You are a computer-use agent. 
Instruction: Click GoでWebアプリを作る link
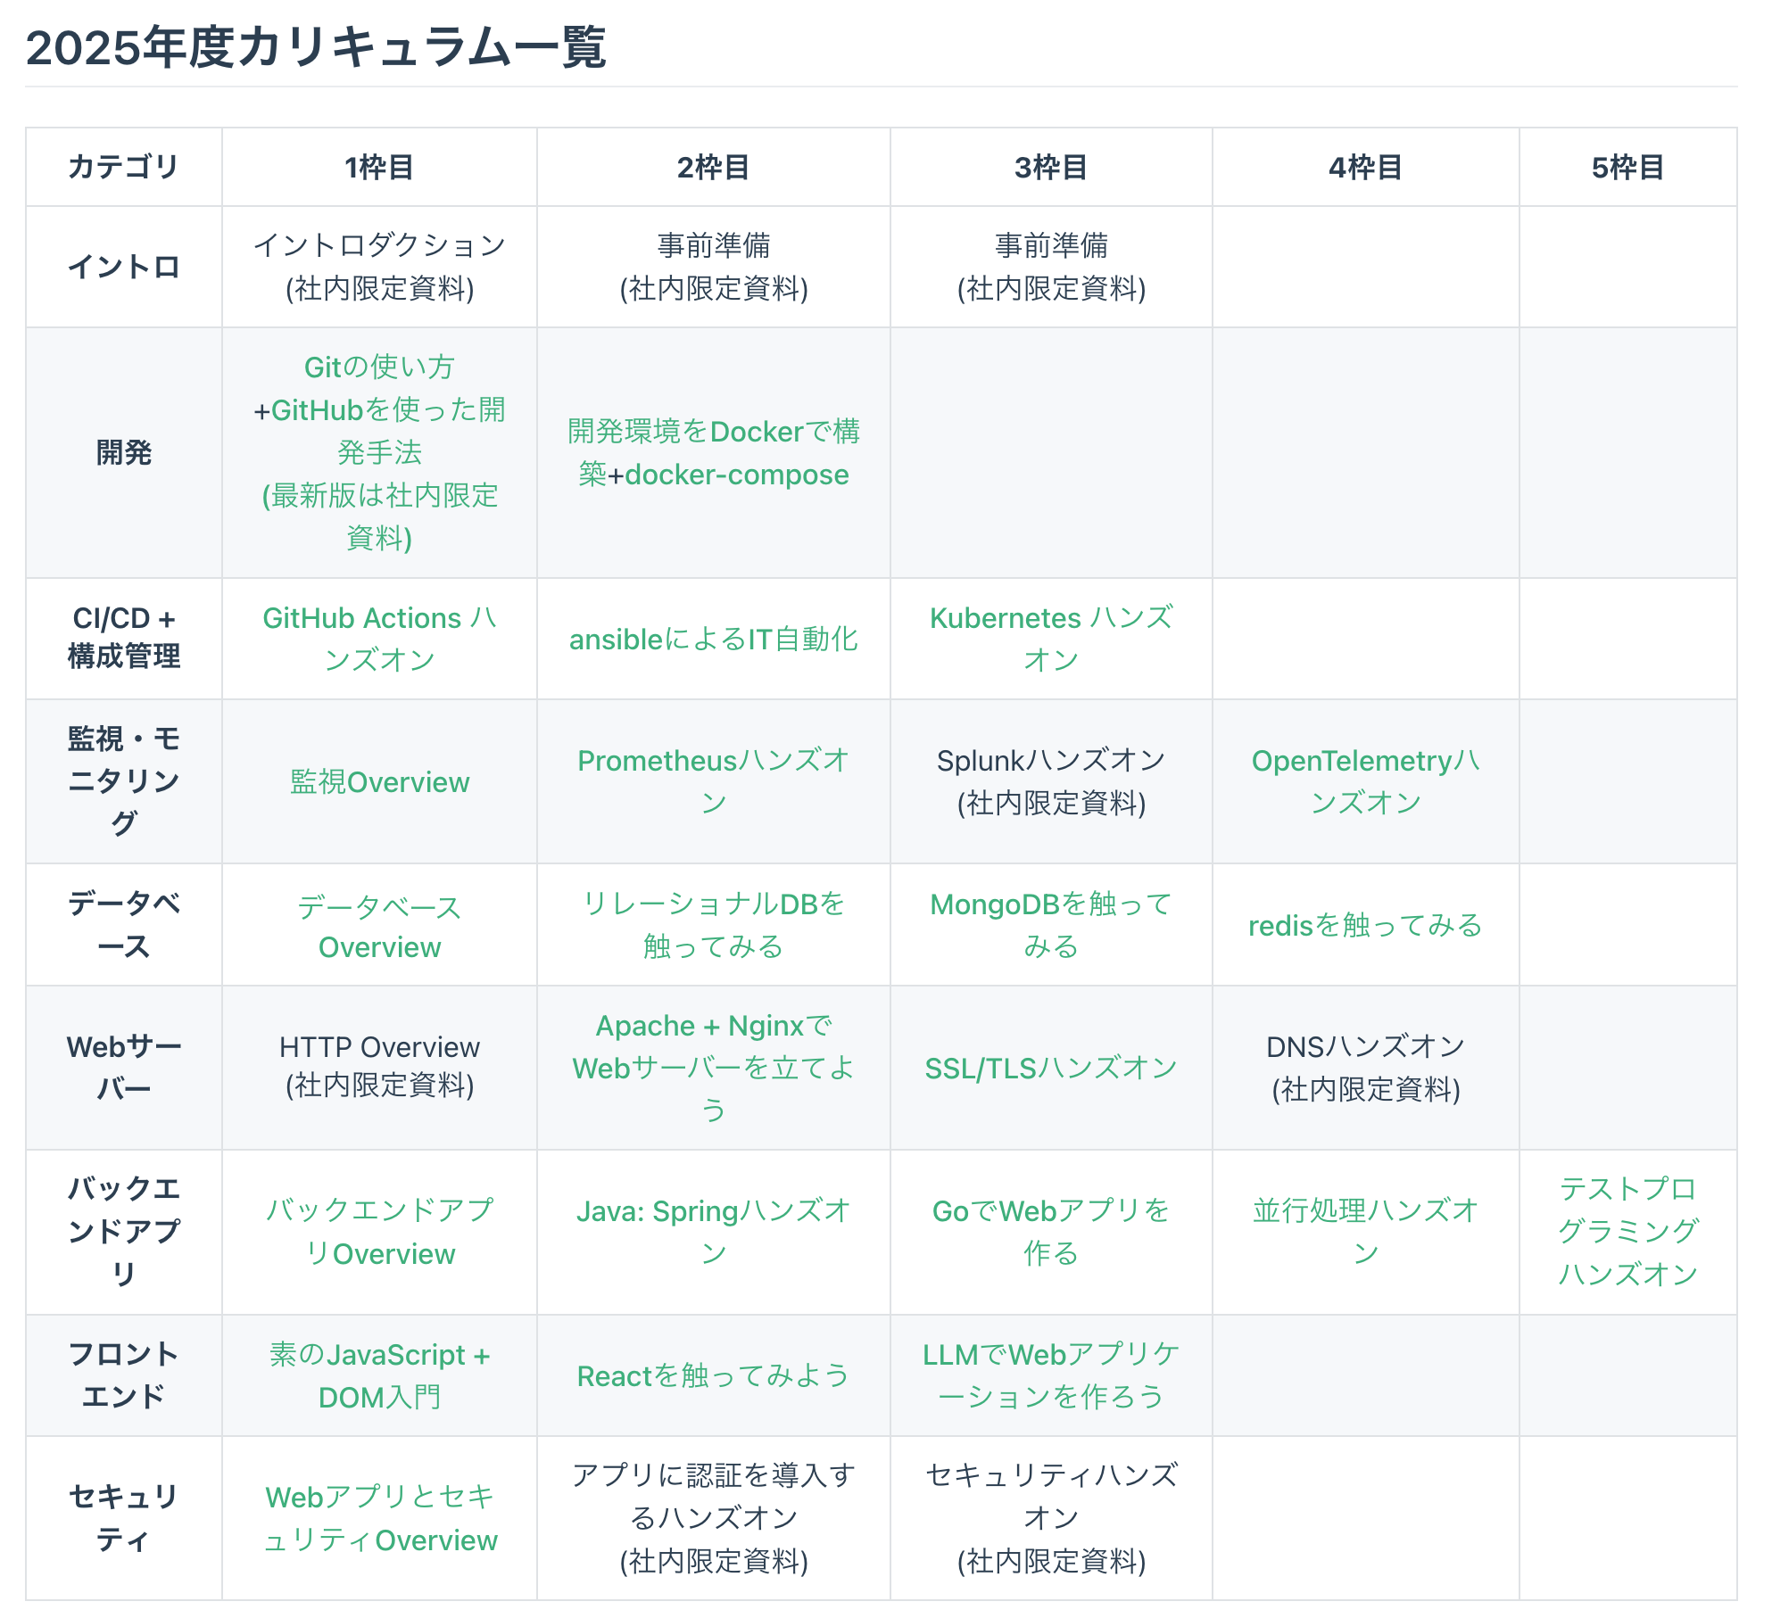[1050, 1211]
